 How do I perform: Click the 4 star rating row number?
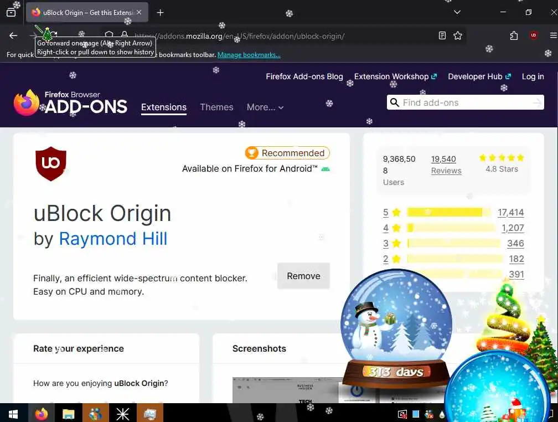(x=386, y=228)
